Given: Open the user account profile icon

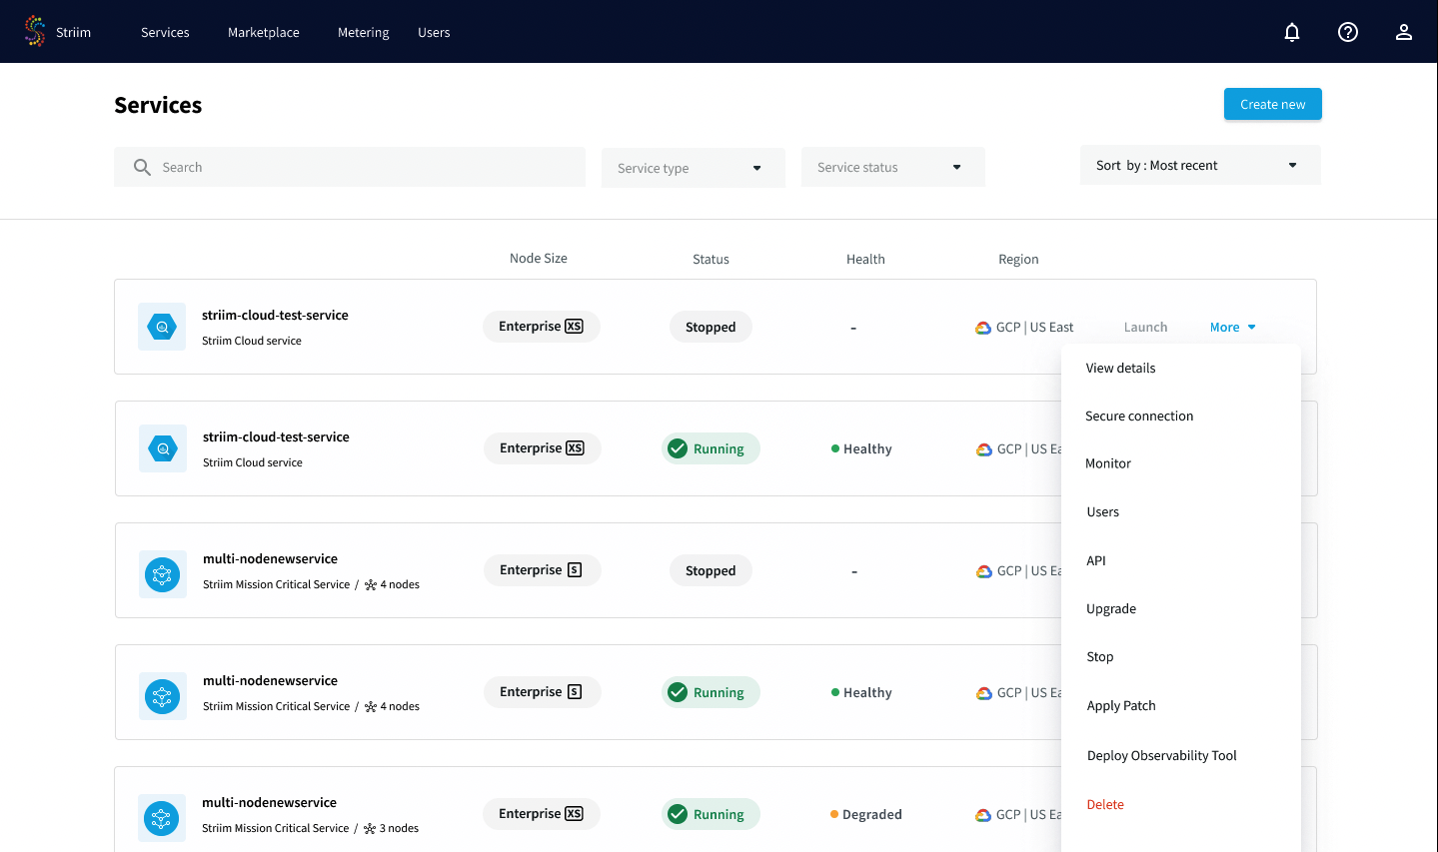Looking at the screenshot, I should (1404, 32).
